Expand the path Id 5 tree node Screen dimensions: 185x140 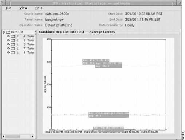click(x=8, y=44)
